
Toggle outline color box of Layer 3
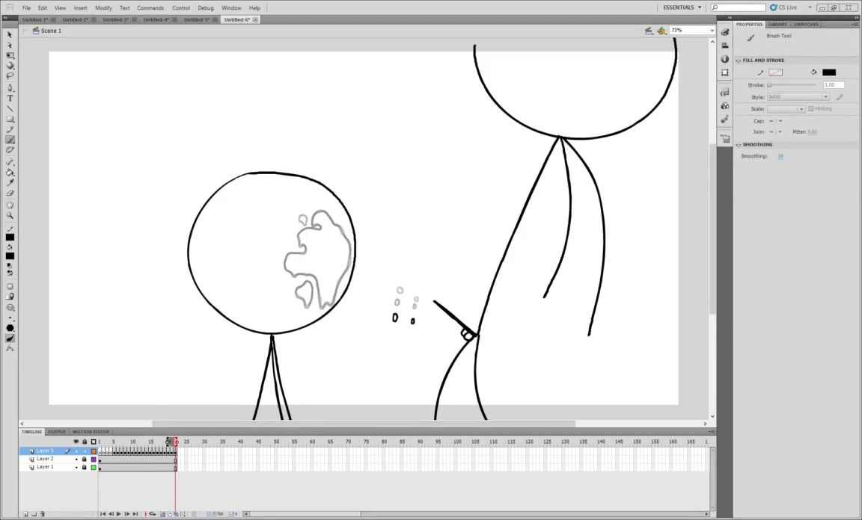94,451
